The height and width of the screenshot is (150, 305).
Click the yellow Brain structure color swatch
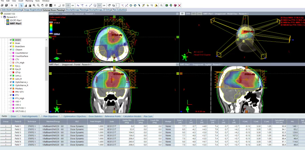[x=13, y=43]
